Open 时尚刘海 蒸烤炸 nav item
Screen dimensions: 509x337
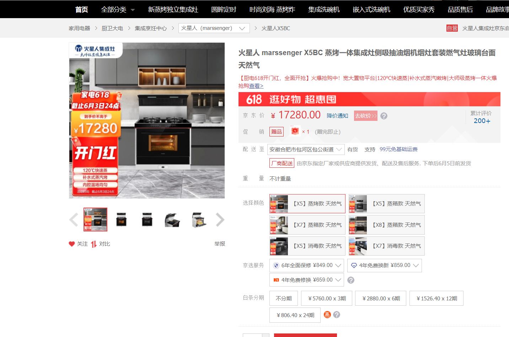272,10
